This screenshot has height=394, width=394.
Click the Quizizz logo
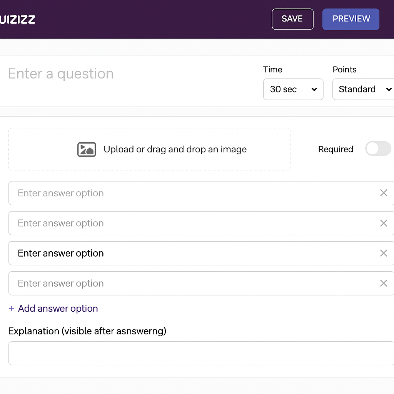coord(17,19)
